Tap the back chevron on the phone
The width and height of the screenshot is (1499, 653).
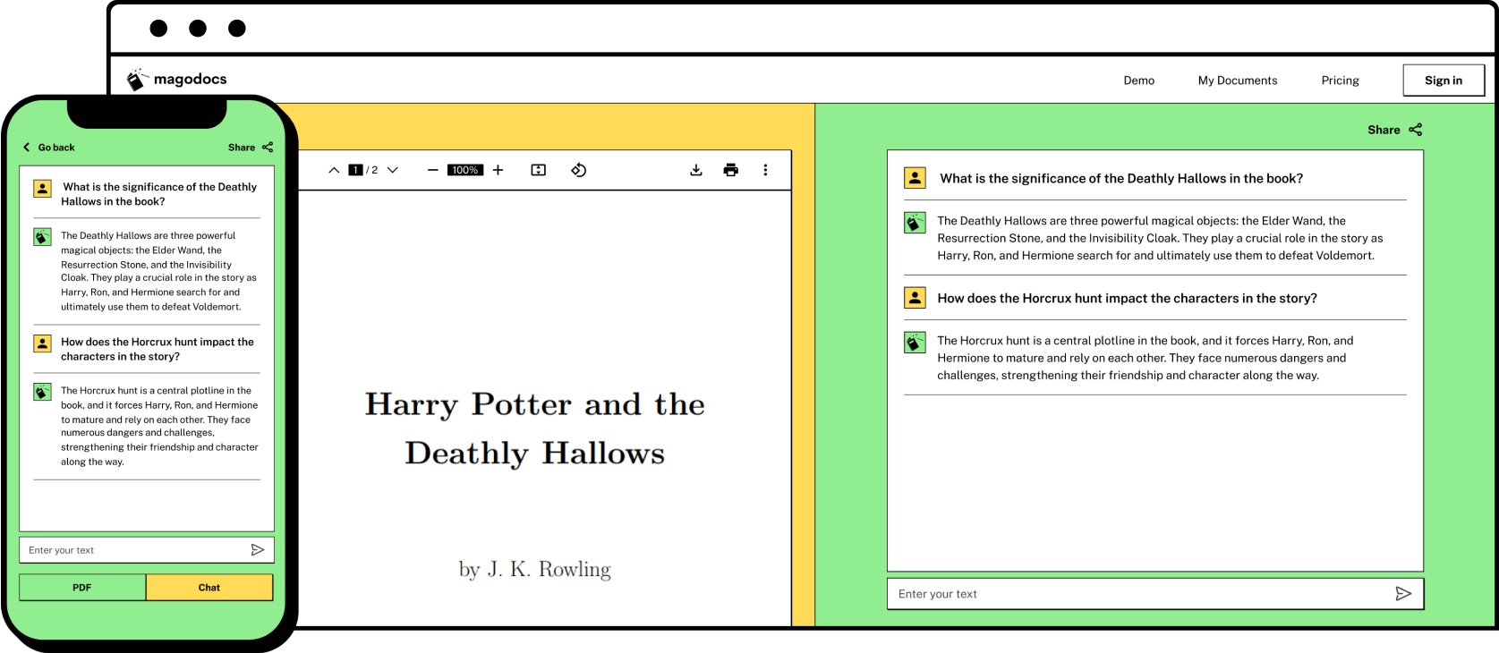(x=26, y=148)
